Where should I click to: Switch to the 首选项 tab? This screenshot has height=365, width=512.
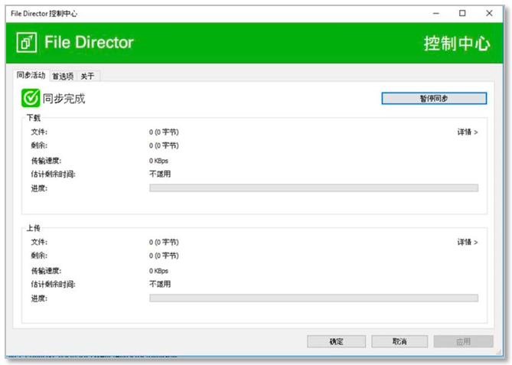(x=63, y=76)
